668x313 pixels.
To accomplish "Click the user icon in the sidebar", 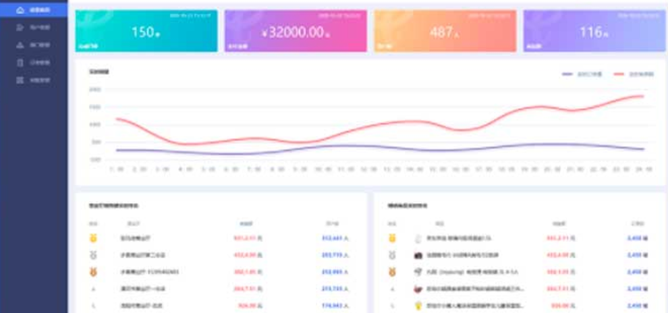I will (20, 28).
